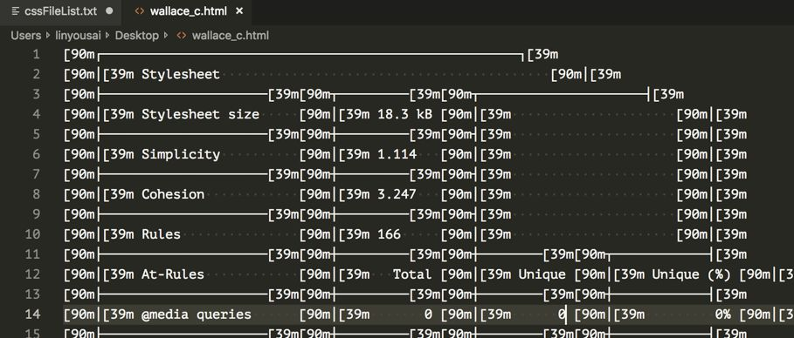This screenshot has width=794, height=338.
Task: Click the text file icon on cssFileList.txt tab
Action: coord(15,11)
